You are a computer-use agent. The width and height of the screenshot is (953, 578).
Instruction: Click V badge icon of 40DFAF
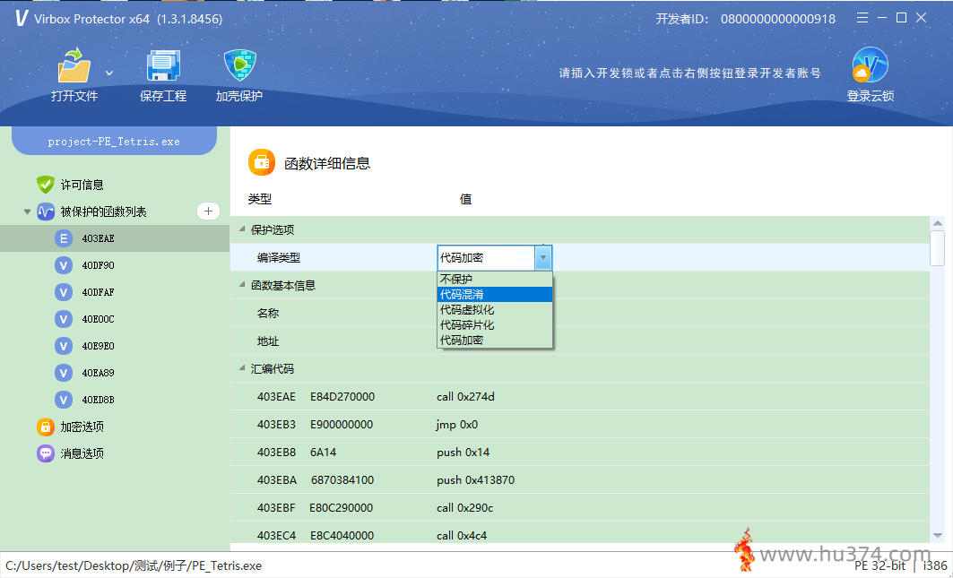point(64,292)
